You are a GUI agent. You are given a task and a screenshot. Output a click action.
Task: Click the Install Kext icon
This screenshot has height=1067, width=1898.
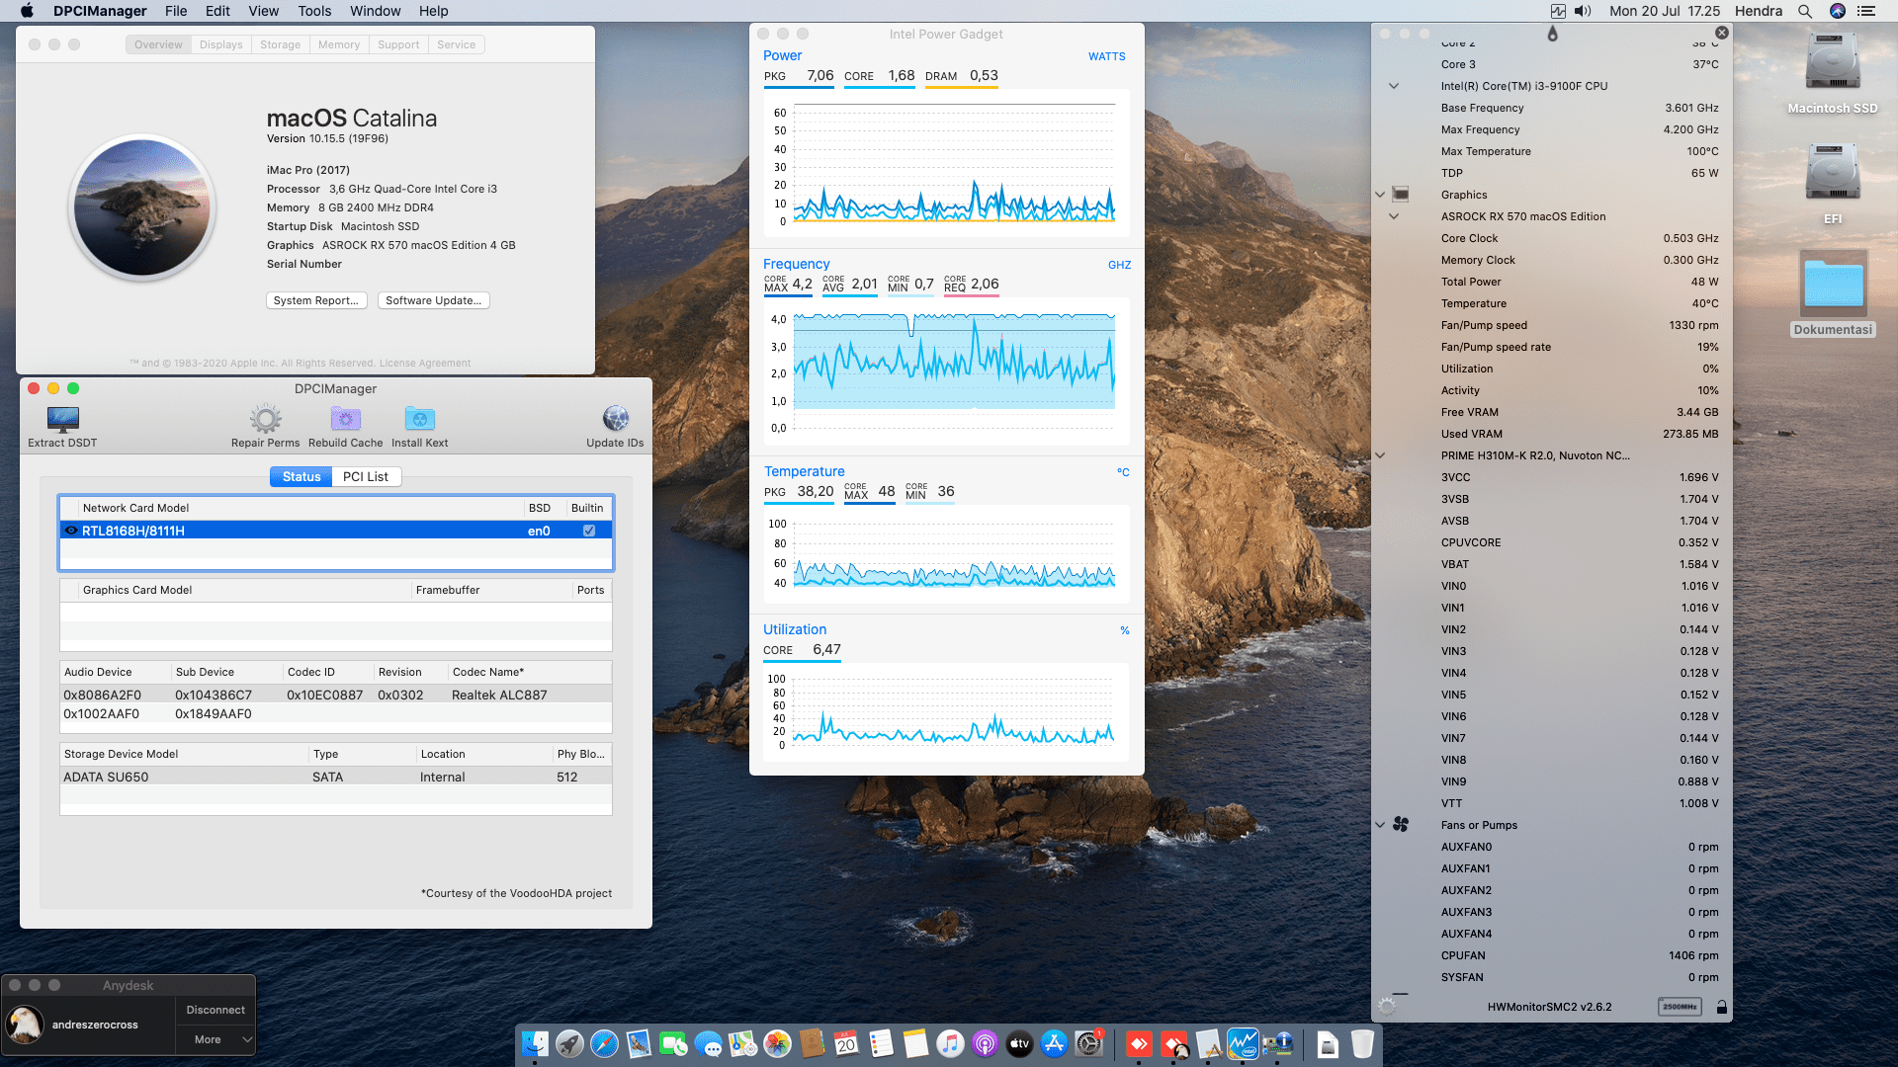click(x=419, y=419)
